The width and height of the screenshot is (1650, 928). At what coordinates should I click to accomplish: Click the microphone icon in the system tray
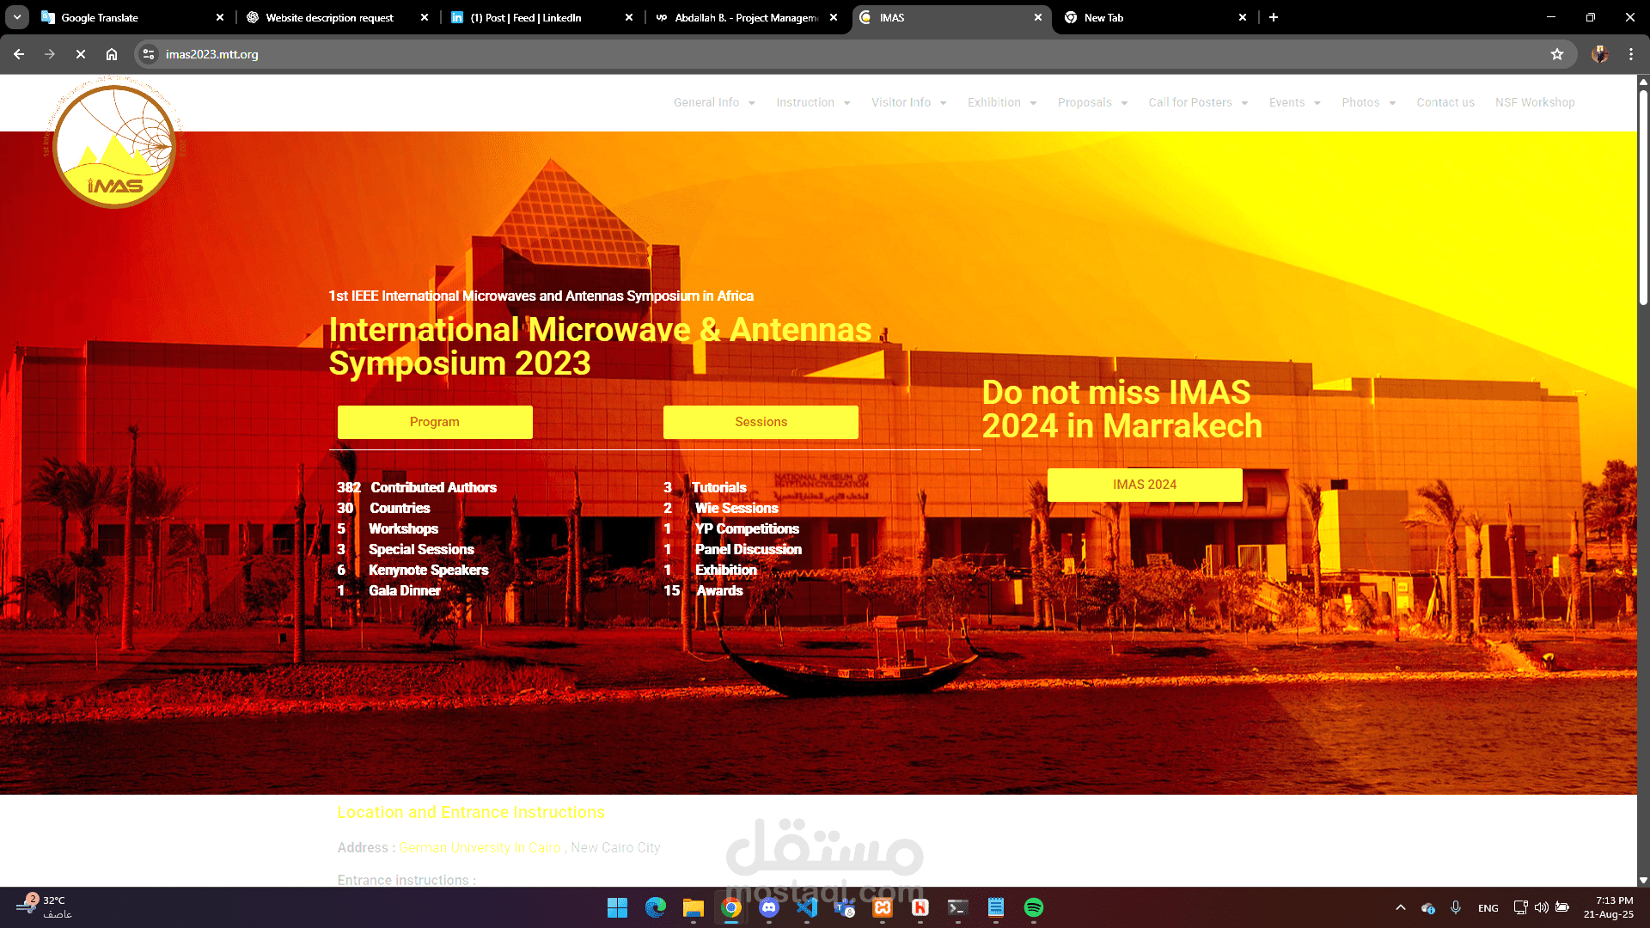click(x=1456, y=907)
